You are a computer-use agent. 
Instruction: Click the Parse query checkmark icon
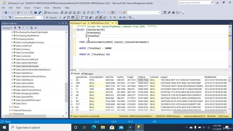point(64,17)
